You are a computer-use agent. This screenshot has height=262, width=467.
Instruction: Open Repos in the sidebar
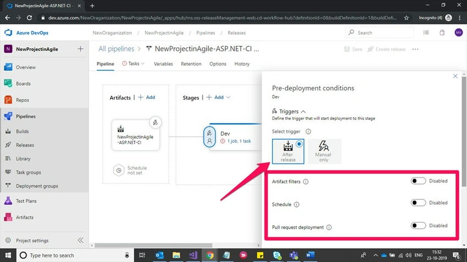coord(23,100)
